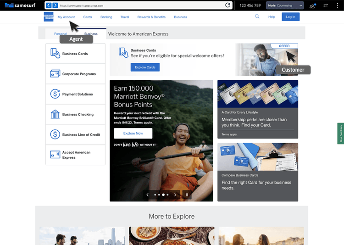Screen dimensions: 344x245
Task: Pause the banner carousel
Action: [187, 195]
